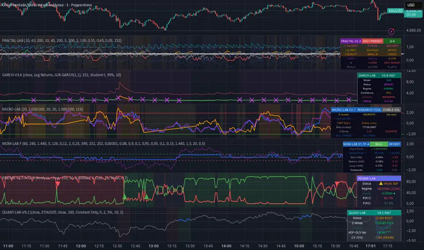Click the 14:00 label on the time axis
Image resolution: width=424 pixels, height=250 pixels.
coord(227,246)
